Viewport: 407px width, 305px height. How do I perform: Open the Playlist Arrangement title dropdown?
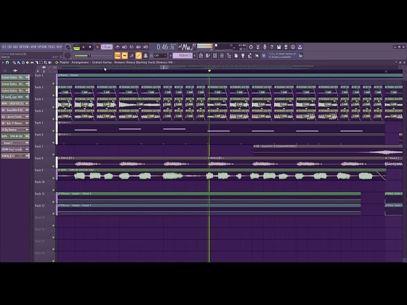[x=117, y=62]
